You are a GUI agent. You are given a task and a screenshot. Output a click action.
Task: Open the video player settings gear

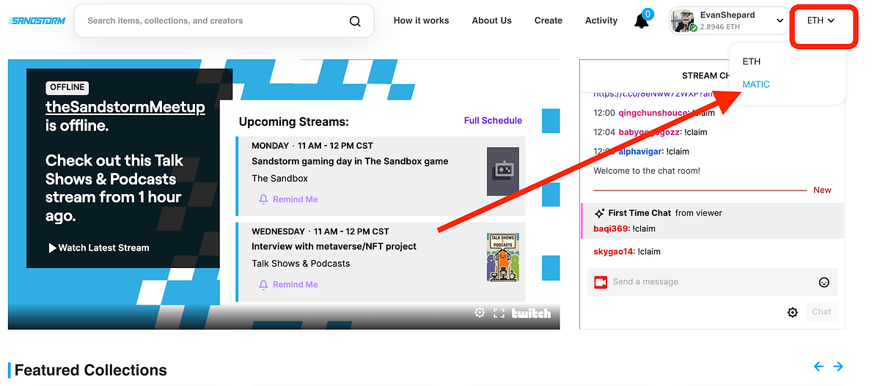point(480,313)
